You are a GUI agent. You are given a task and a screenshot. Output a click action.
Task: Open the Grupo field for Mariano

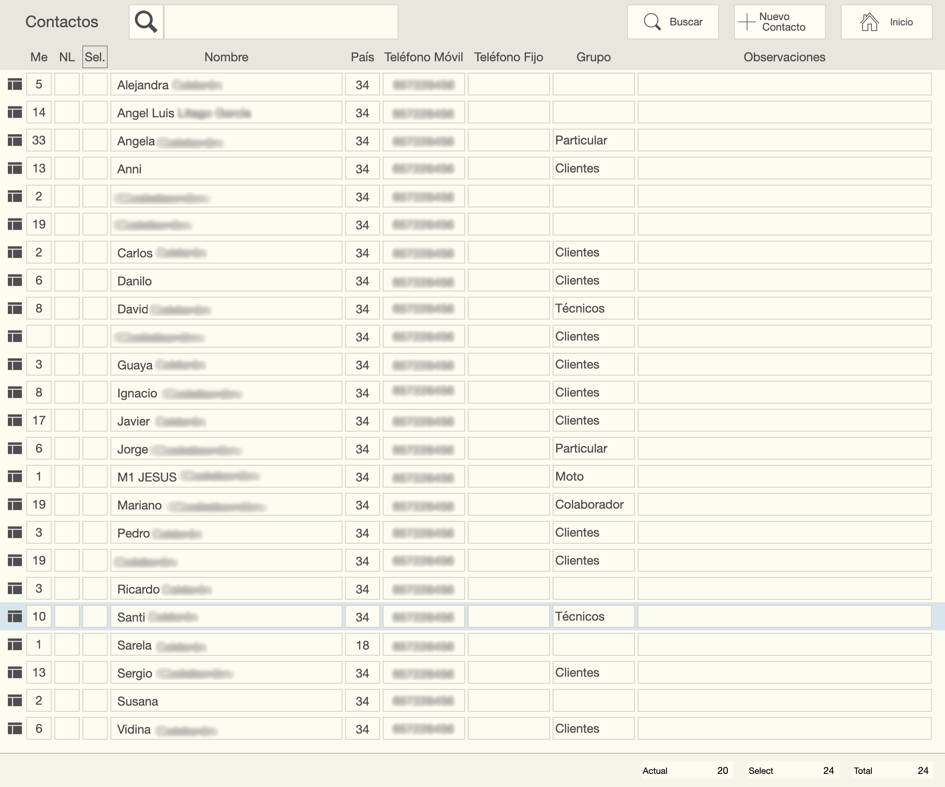coord(593,504)
